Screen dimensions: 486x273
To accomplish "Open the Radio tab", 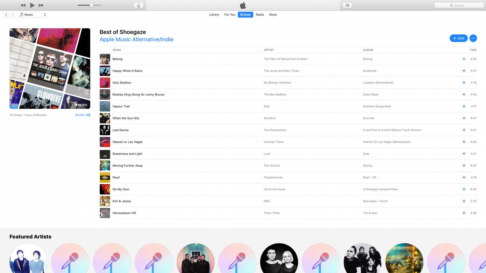I will coord(260,15).
